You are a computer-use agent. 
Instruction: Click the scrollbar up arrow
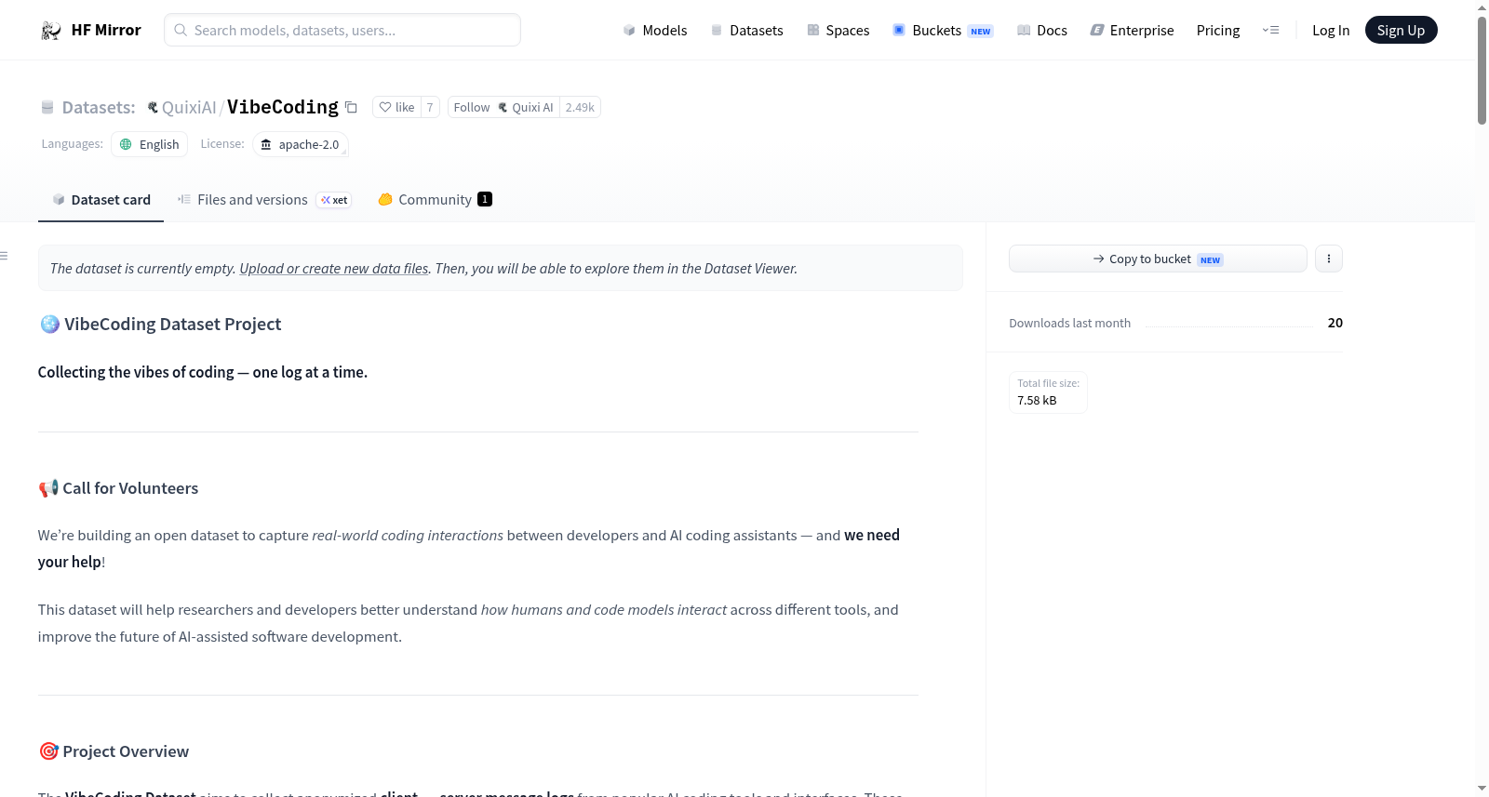click(1482, 7)
